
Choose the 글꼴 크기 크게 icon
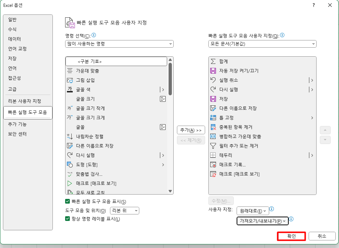pyautogui.click(x=70, y=118)
